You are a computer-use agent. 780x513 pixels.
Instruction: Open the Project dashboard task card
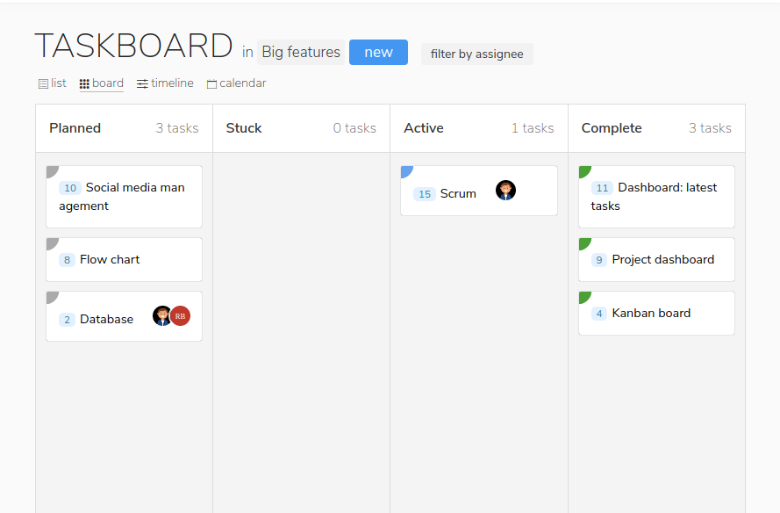(x=656, y=259)
